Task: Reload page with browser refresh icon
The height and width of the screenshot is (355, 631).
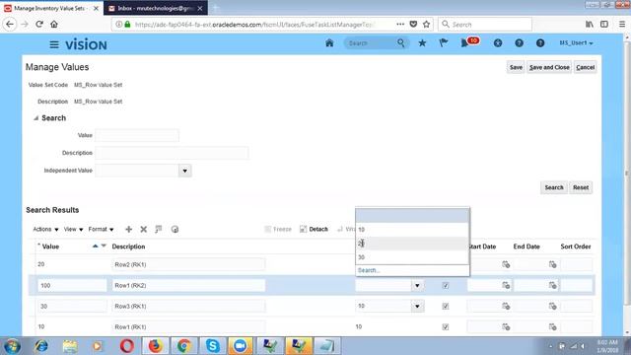Action: click(39, 24)
